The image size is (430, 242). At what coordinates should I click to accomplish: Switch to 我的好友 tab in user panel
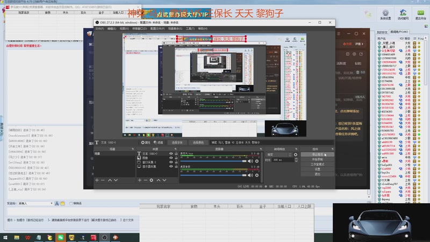382,32
